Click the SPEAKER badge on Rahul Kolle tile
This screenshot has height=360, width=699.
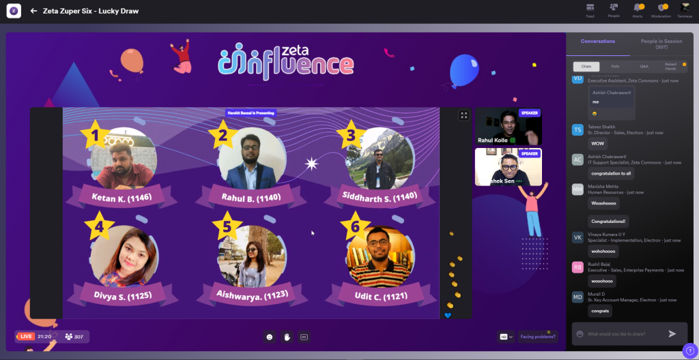(x=530, y=113)
